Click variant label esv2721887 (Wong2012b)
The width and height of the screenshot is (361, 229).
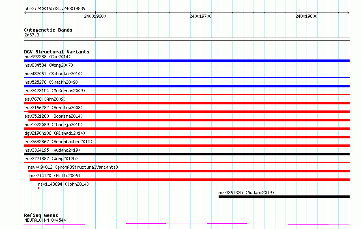[x=51, y=159]
